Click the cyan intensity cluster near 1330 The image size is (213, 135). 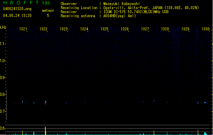click(x=206, y=134)
